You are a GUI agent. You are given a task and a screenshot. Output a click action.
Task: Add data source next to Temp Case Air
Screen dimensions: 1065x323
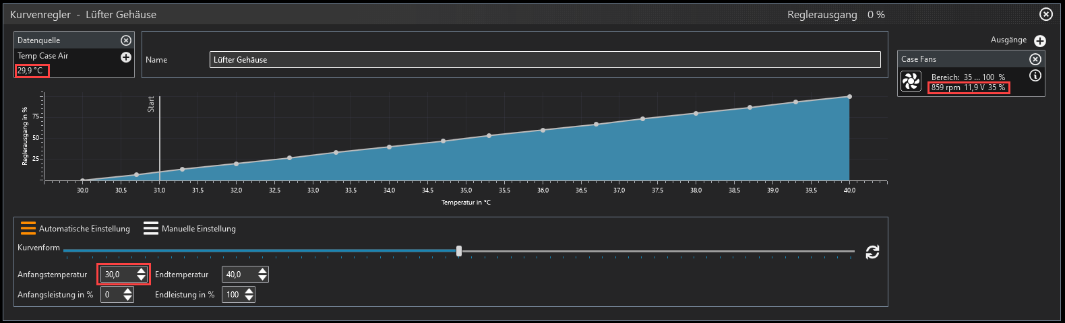point(125,57)
